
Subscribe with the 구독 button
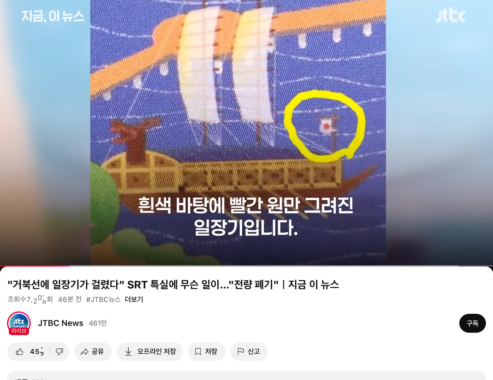point(472,323)
